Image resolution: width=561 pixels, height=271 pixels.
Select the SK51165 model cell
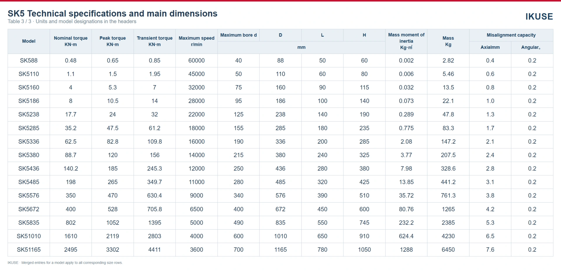click(29, 250)
